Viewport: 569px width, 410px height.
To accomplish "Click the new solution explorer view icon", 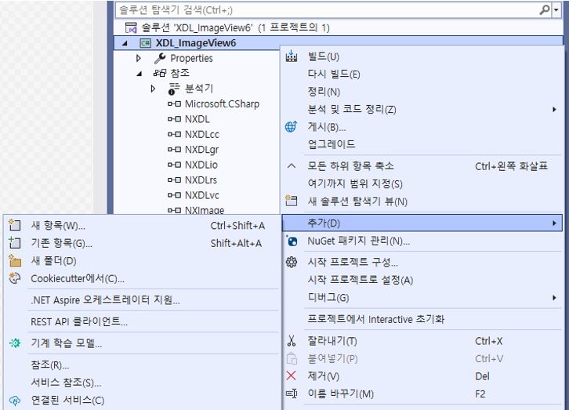I will point(292,201).
